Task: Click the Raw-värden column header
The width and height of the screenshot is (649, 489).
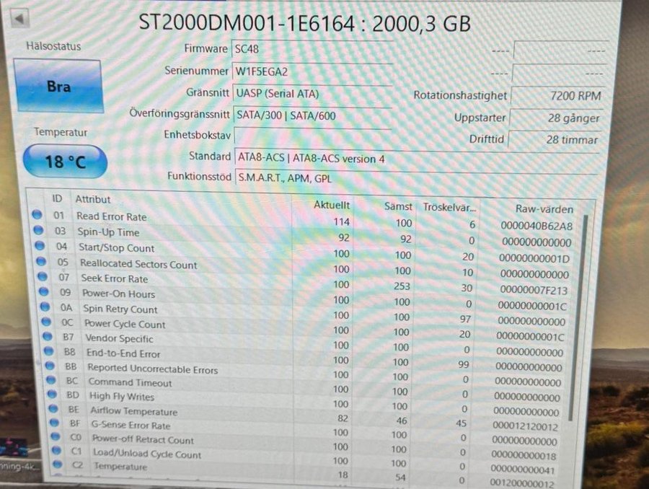Action: [x=544, y=209]
